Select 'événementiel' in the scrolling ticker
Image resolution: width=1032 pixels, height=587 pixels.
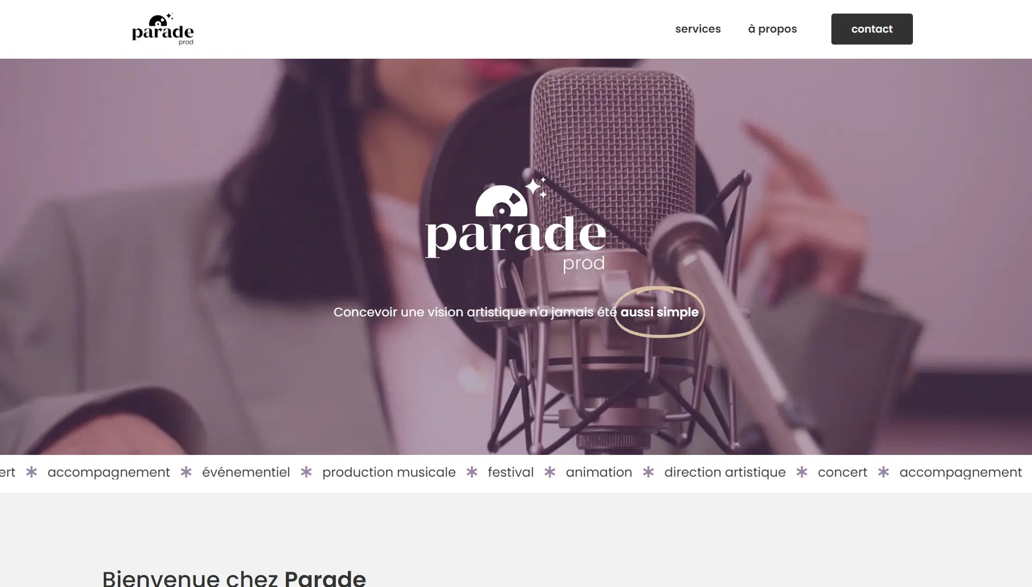(246, 472)
